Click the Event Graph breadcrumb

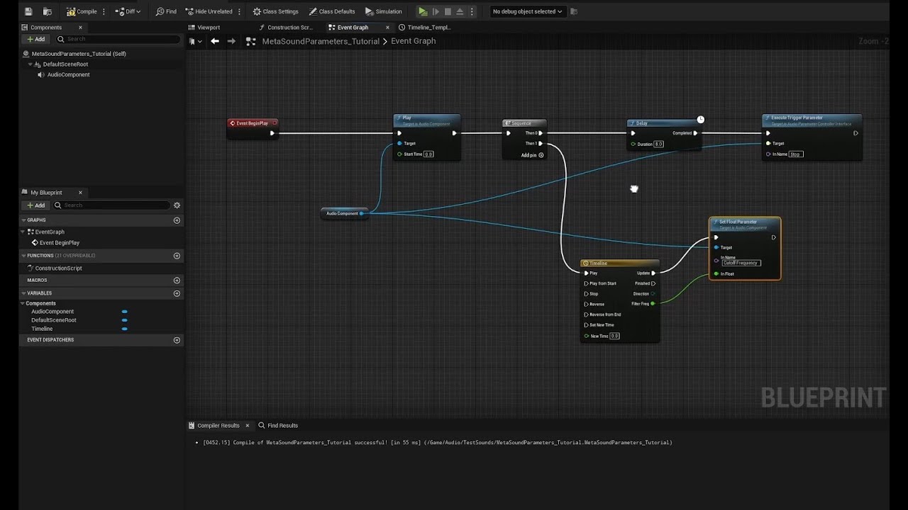414,41
